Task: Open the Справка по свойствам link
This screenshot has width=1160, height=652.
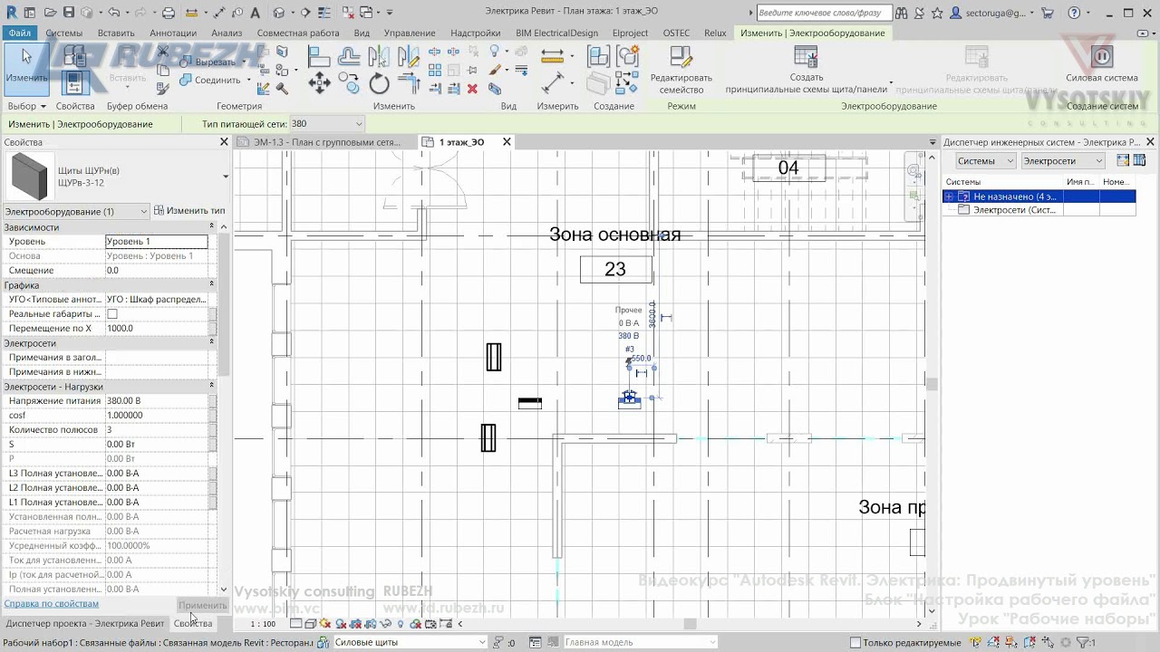Action: 52,604
